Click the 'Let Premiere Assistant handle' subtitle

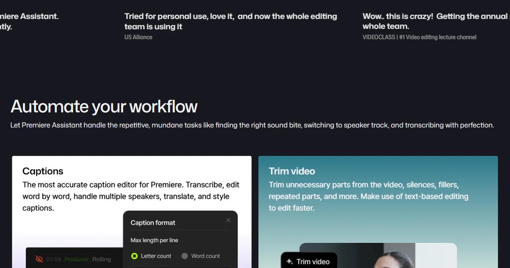click(252, 125)
